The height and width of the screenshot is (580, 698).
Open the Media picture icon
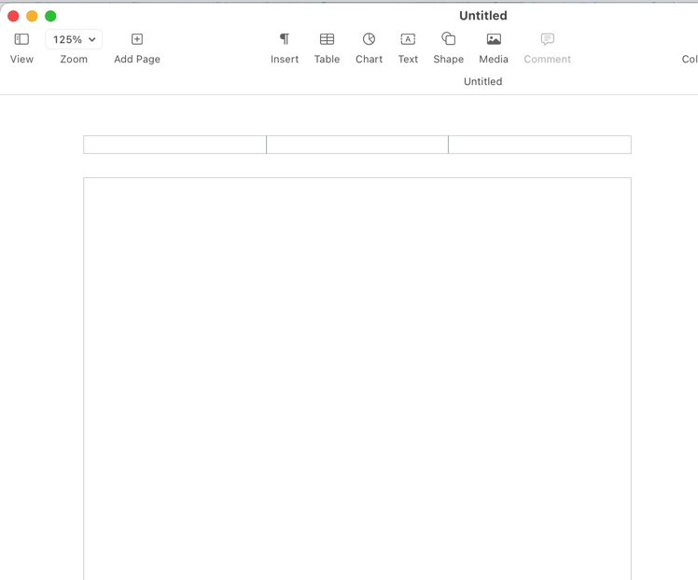pos(494,39)
